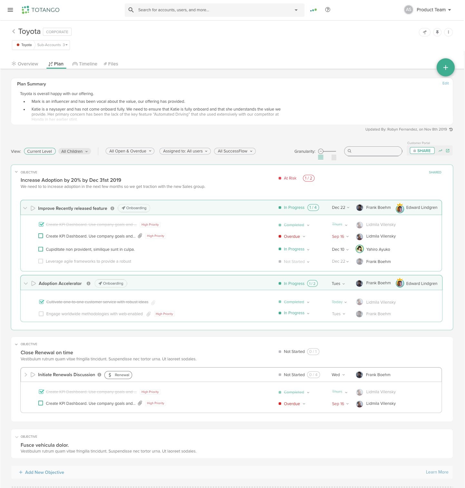Click Onboarding tag on Adoption Accelerator
The width and height of the screenshot is (465, 488).
tap(111, 283)
